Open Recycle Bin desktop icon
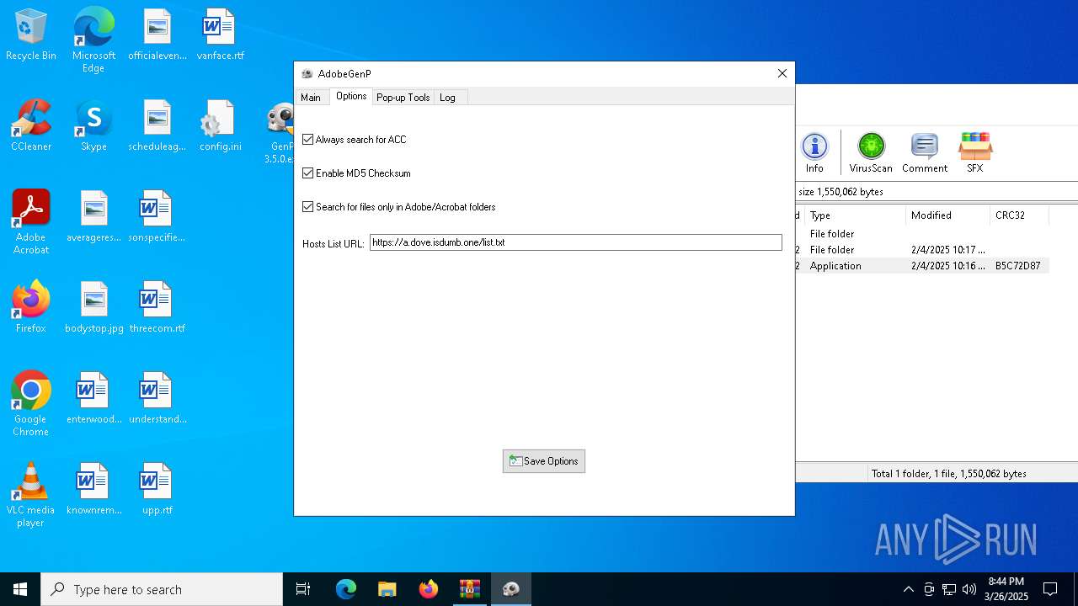 coord(31,35)
